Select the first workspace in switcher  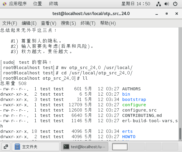pos(120,147)
